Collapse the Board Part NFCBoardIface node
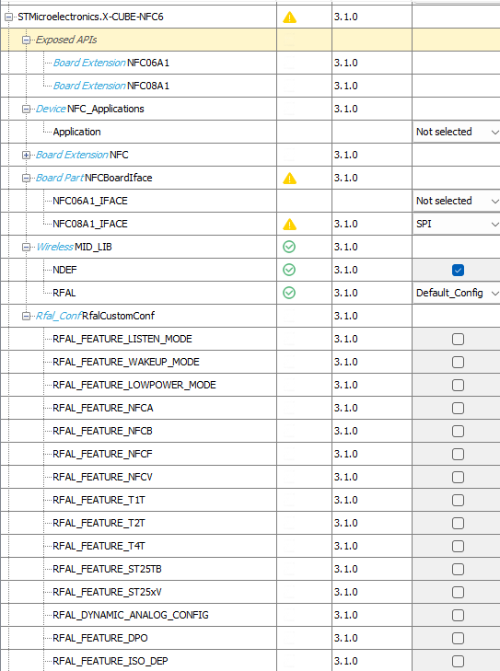 click(x=26, y=178)
